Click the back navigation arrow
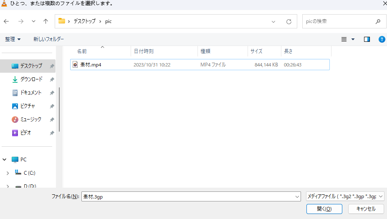This screenshot has width=387, height=219. click(6, 21)
